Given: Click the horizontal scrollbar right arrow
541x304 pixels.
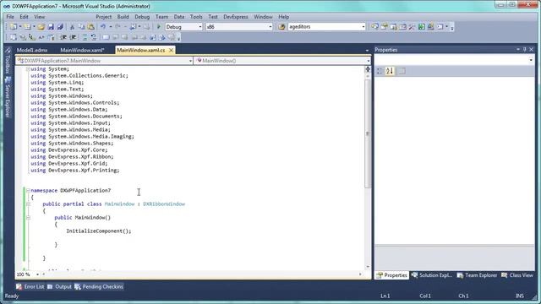Looking at the screenshot, I should (x=360, y=274).
